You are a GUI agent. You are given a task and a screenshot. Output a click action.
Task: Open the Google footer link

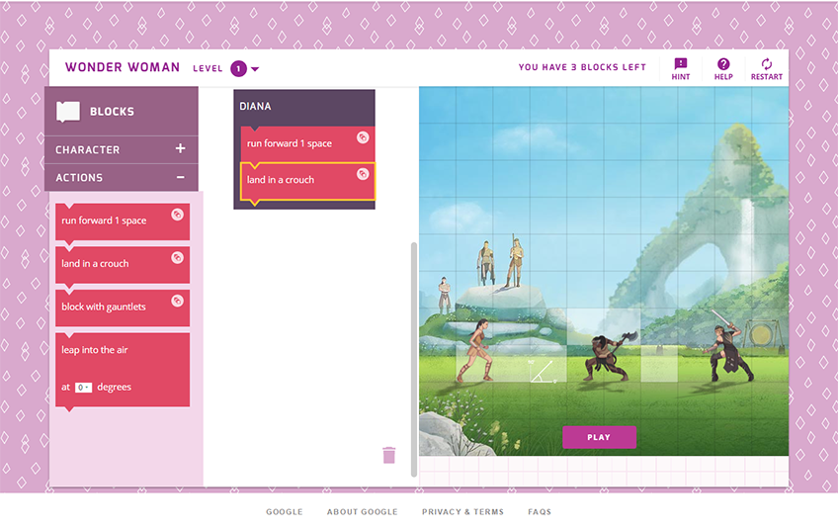[285, 512]
